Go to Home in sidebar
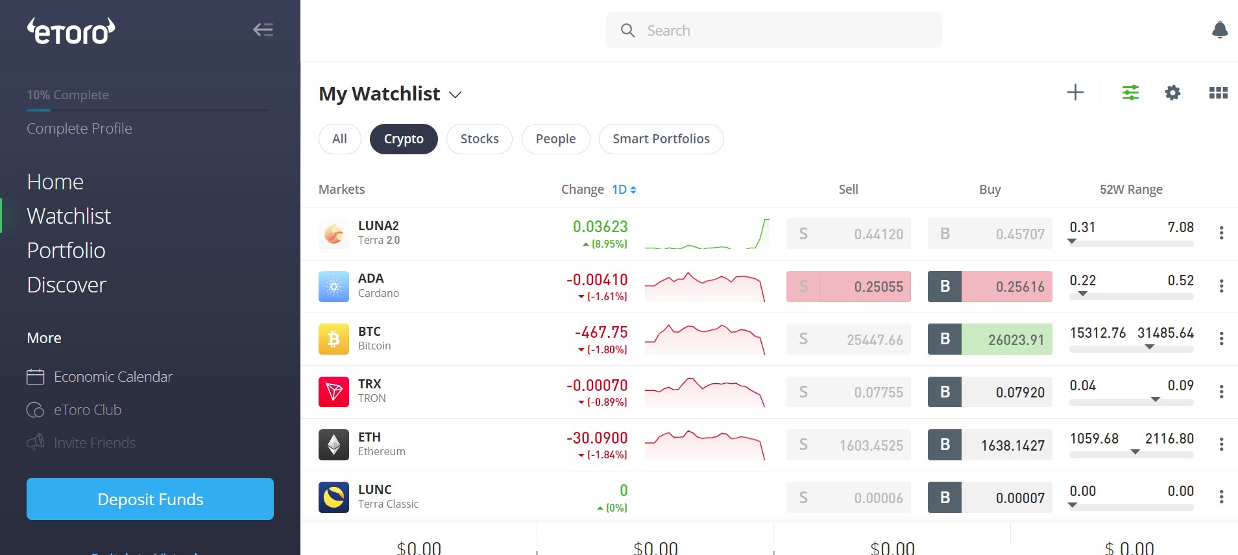This screenshot has height=555, width=1238. click(55, 182)
